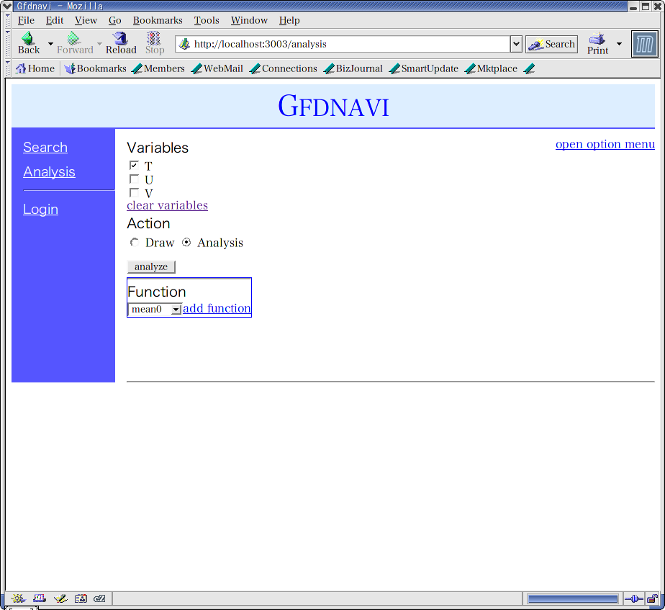Open the Bookmarks toolbar folder
665x610 pixels.
(x=95, y=69)
